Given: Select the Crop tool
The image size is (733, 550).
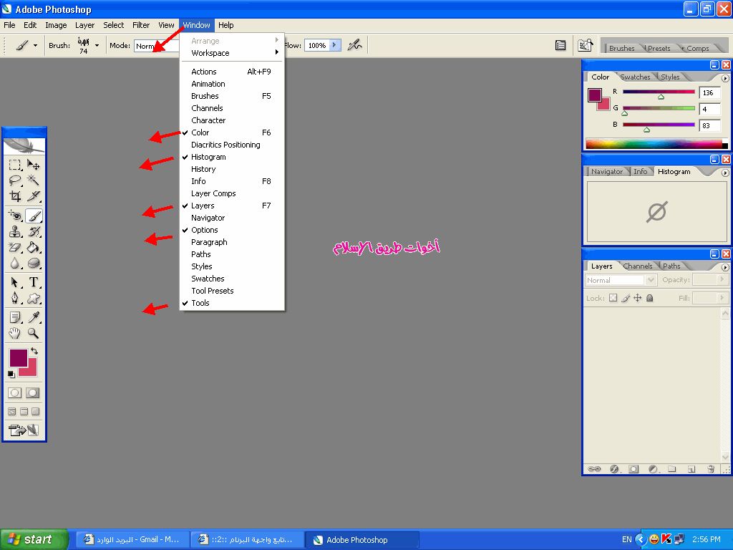Looking at the screenshot, I should pyautogui.click(x=15, y=196).
